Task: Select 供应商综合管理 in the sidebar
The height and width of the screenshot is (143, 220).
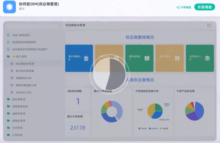Action: pyautogui.click(x=25, y=64)
